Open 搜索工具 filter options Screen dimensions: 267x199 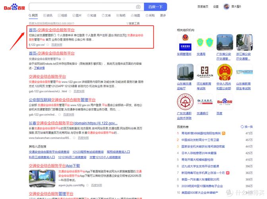click(x=133, y=23)
